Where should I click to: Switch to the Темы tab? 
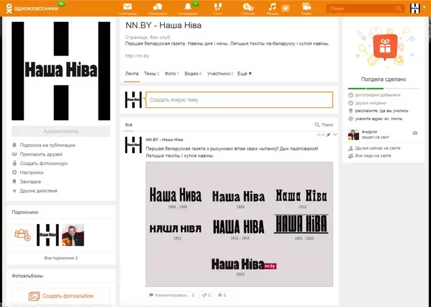coord(151,74)
